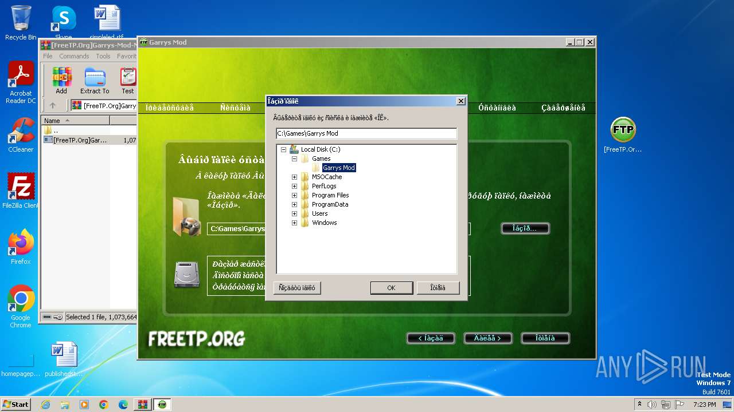Screen dimensions: 734x412
Task: Open the Start menu
Action: point(16,405)
